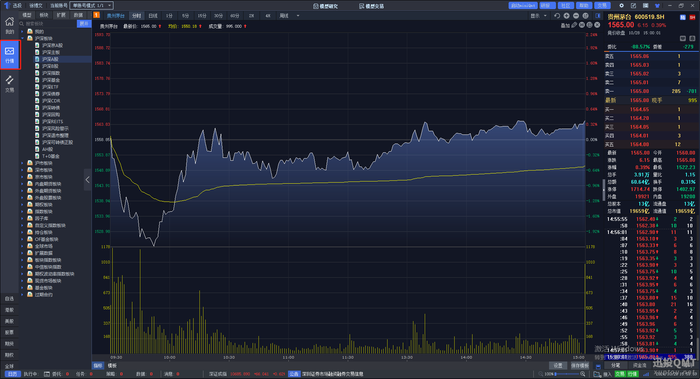Expand the 我的 tree node

(23, 31)
